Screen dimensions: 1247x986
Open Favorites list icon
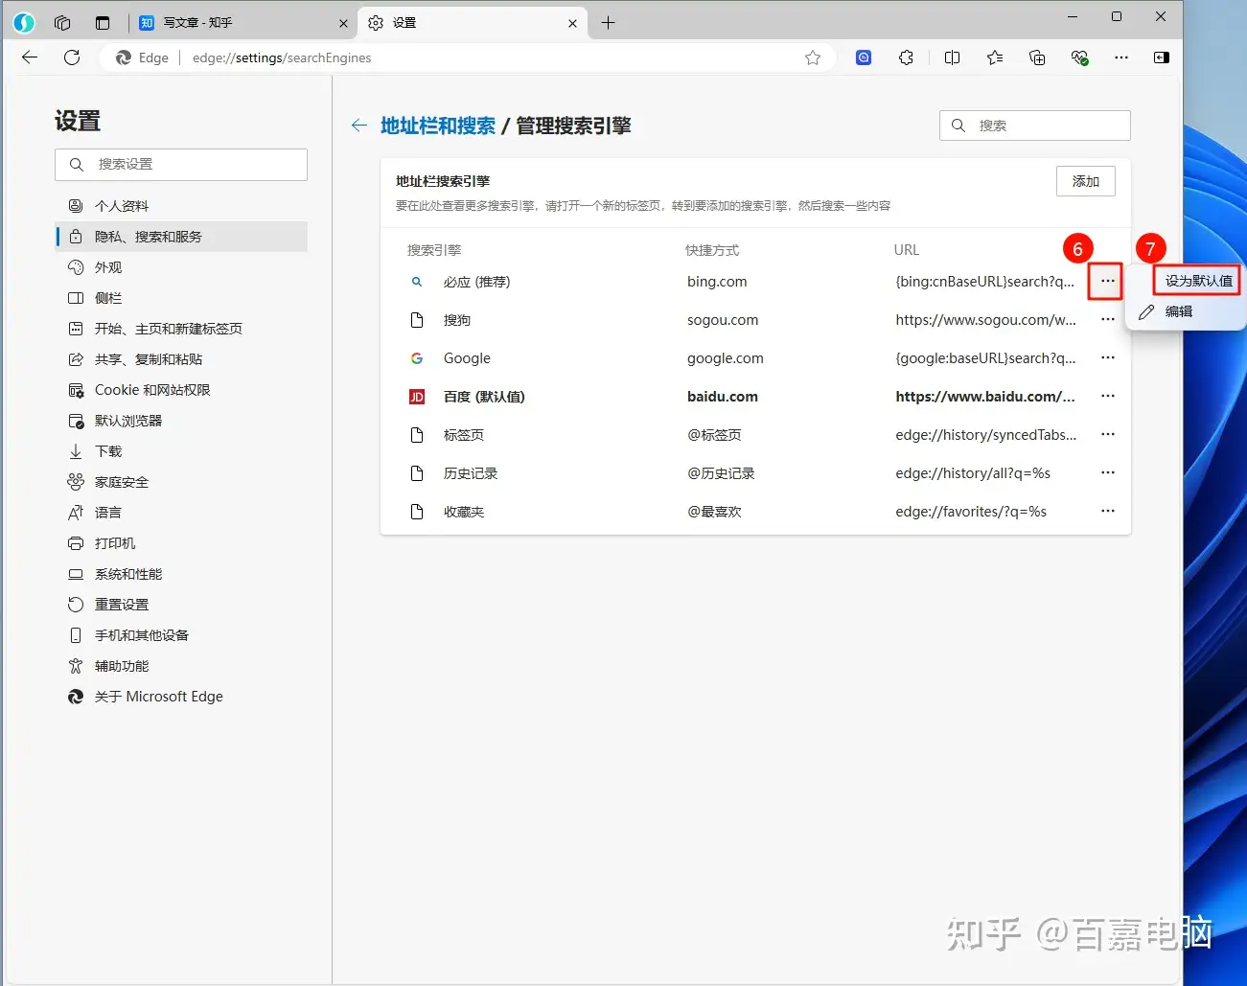coord(995,57)
